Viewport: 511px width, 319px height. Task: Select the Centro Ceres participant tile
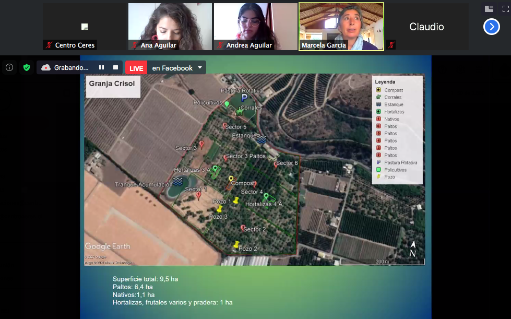85,27
